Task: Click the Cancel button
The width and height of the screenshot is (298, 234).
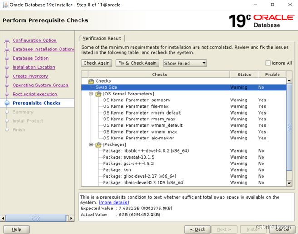Action: (x=283, y=229)
